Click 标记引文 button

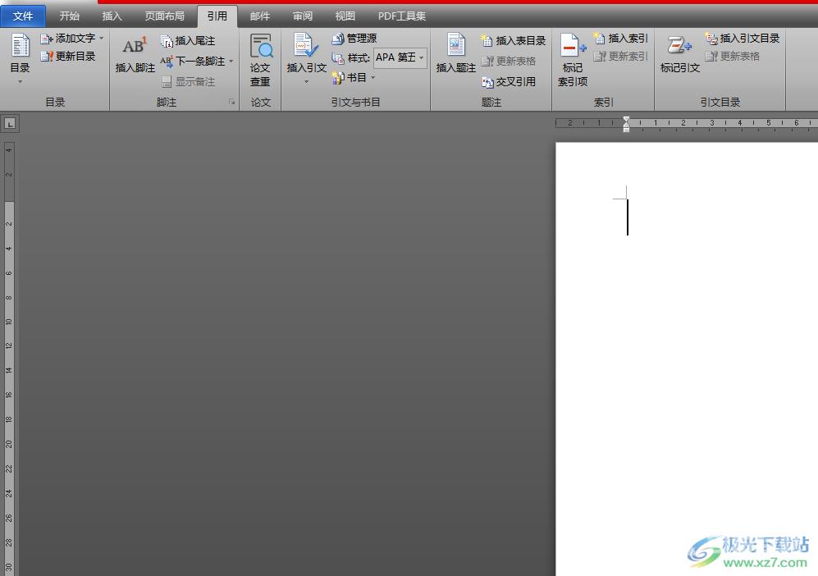pyautogui.click(x=680, y=55)
